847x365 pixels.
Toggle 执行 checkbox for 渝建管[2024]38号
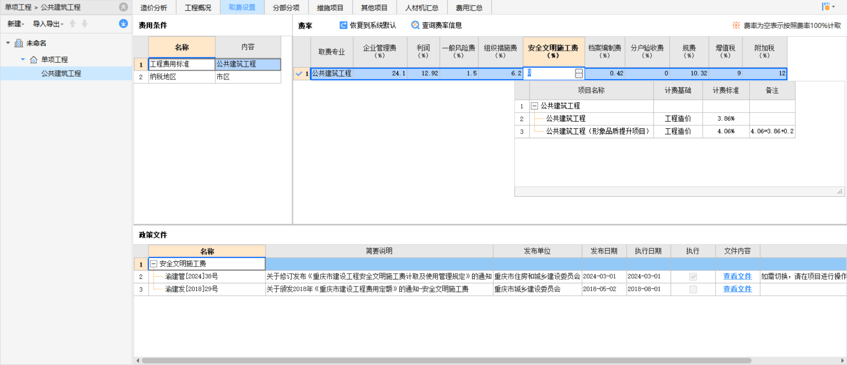tap(693, 277)
